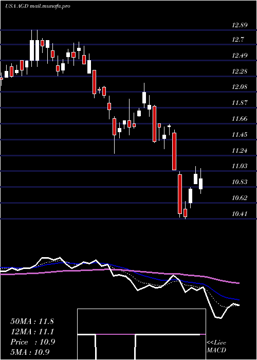Select the 10.41 price axis label

(240, 214)
